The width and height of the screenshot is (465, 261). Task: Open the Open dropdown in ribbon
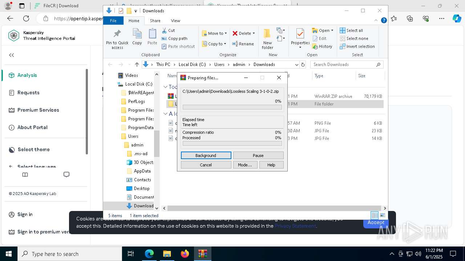tap(323, 30)
